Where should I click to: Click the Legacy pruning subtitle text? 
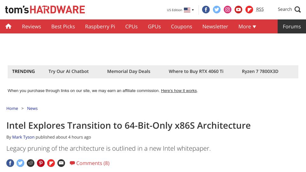click(108, 149)
